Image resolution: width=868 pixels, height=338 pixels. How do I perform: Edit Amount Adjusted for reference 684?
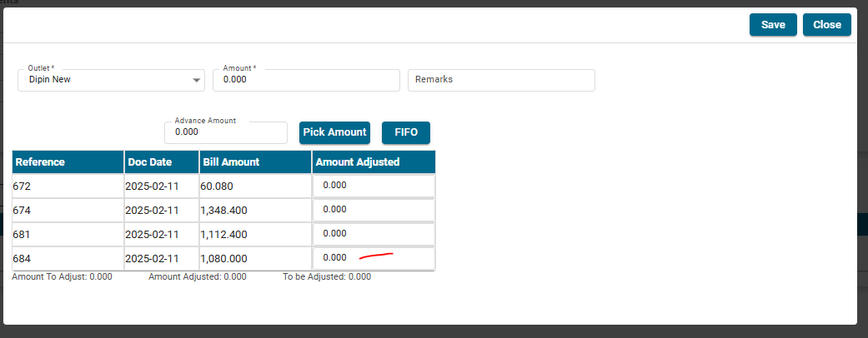(x=374, y=258)
